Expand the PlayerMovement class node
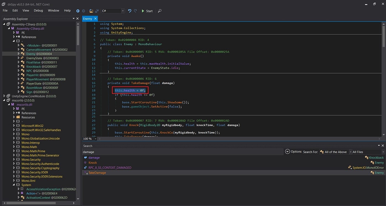The height and width of the screenshot is (206, 386). [x=18, y=79]
